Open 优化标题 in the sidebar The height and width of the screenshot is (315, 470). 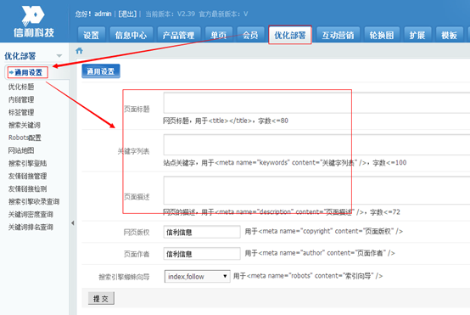pos(21,87)
